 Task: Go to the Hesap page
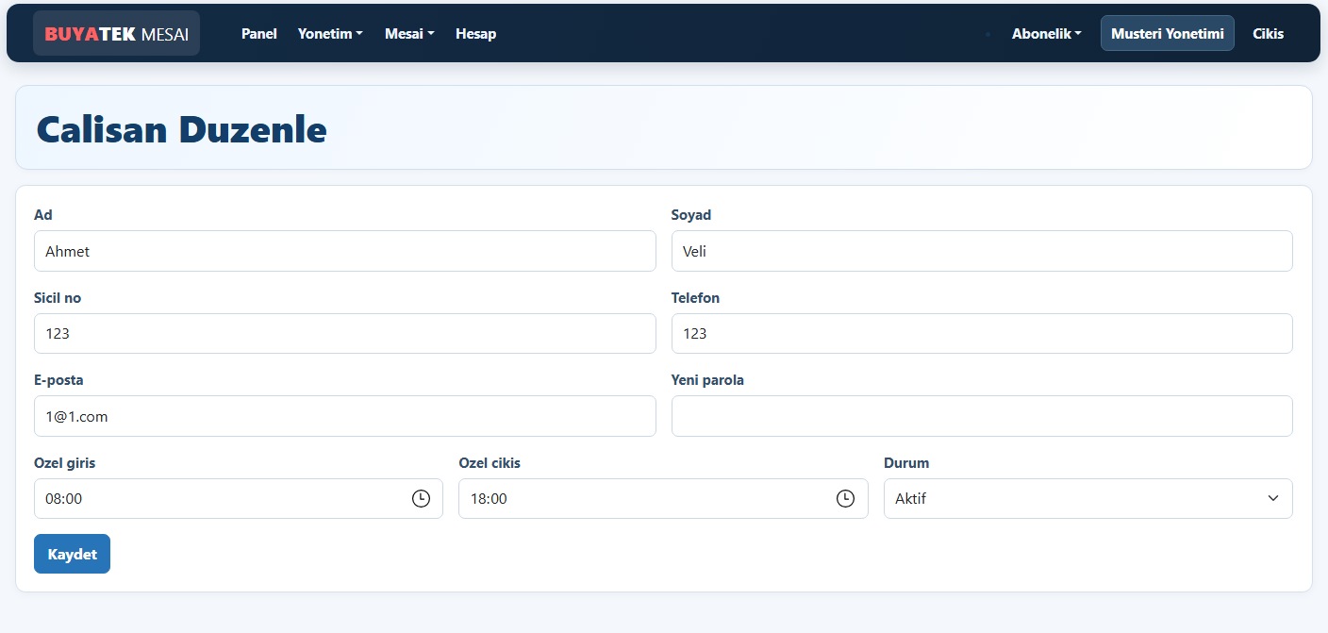[475, 34]
